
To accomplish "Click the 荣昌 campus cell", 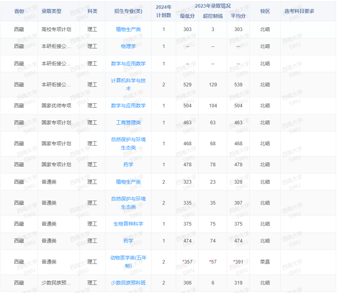I will (x=265, y=262).
